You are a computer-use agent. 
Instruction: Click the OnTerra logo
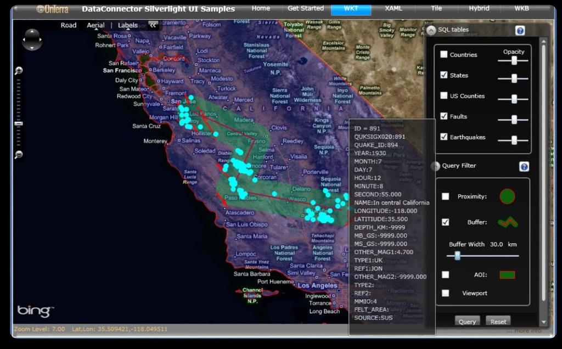[x=52, y=9]
